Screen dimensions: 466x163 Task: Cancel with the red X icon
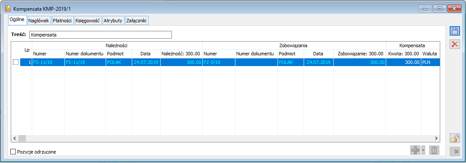454,44
